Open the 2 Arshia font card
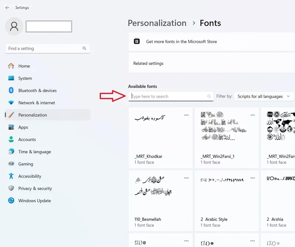The height and width of the screenshot is (247, 295). [x=278, y=201]
